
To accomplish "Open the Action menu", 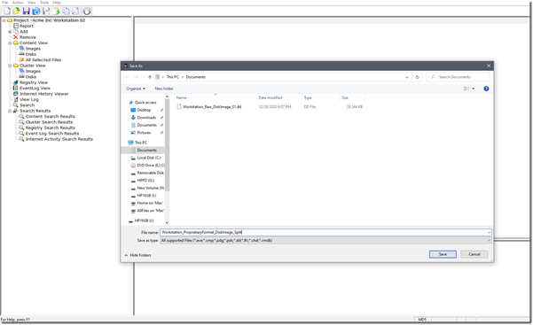I will [18, 3].
